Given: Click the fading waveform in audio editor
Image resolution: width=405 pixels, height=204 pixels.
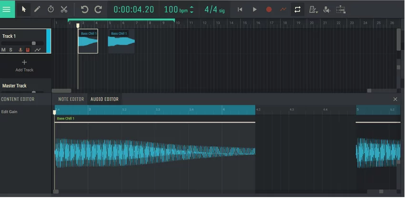Looking at the screenshot, I should (155, 153).
